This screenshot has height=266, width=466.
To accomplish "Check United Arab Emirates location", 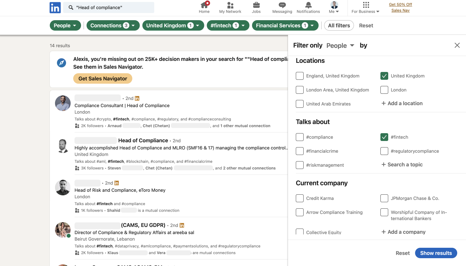I will 300,104.
